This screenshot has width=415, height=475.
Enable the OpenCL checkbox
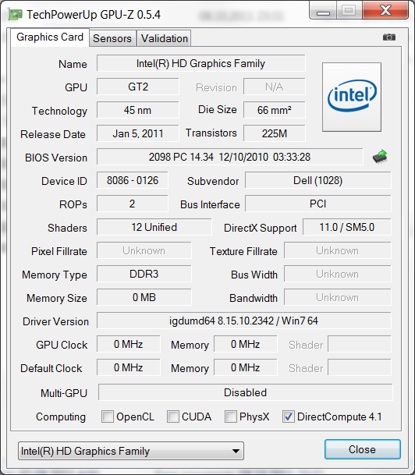pyautogui.click(x=108, y=417)
